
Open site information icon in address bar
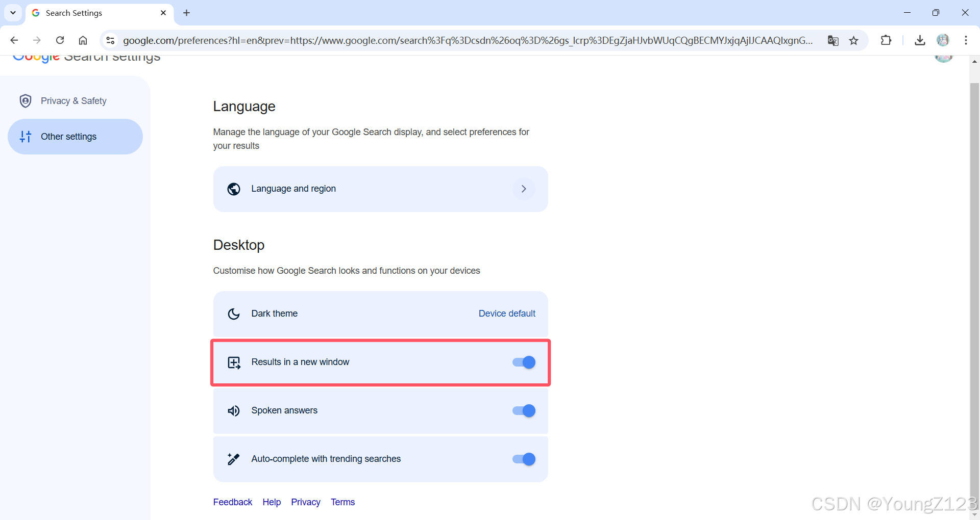[x=110, y=40]
